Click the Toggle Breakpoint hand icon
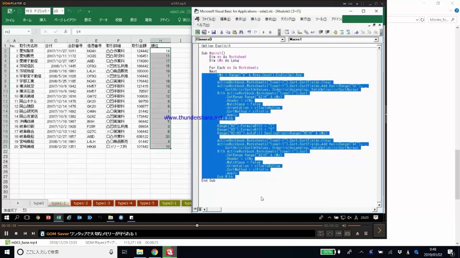 point(335,32)
